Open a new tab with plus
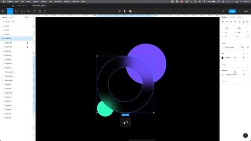The image size is (251, 141). (x=50, y=6)
